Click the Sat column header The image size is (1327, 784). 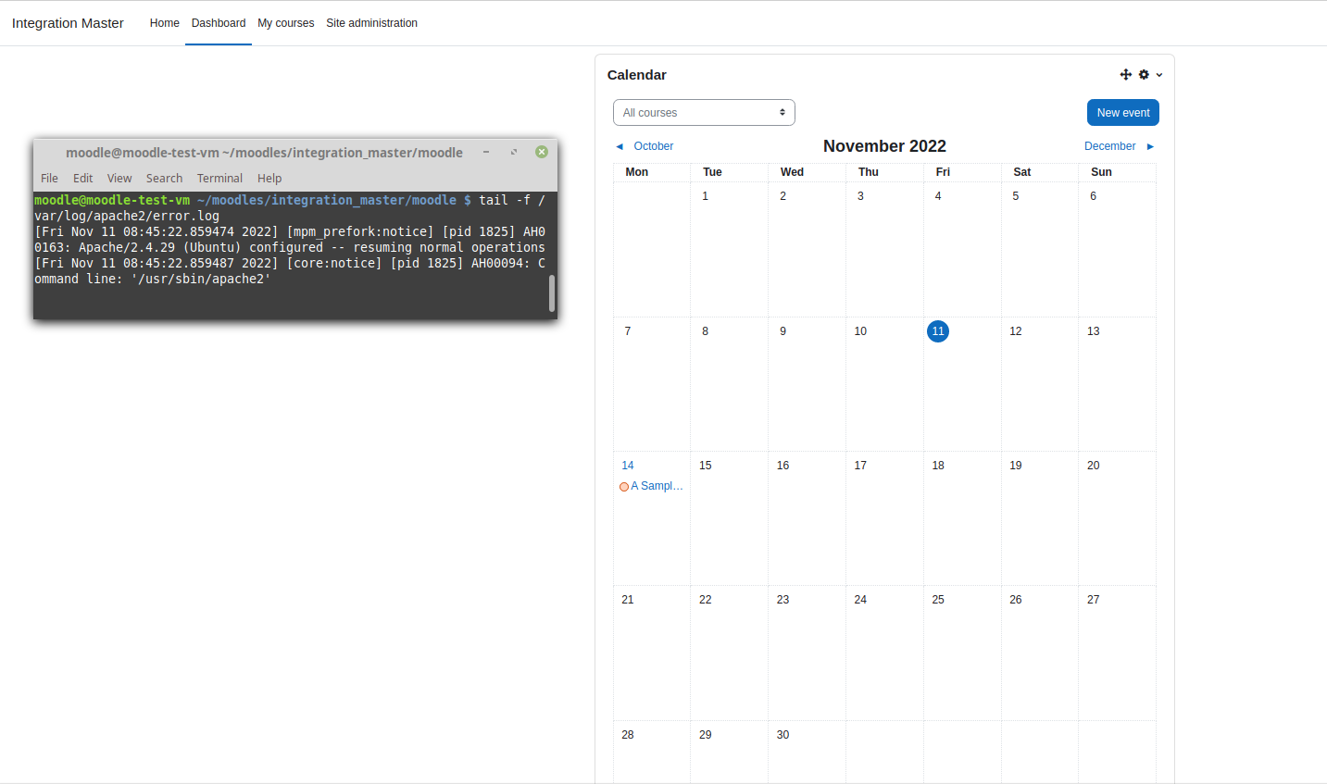point(1022,172)
